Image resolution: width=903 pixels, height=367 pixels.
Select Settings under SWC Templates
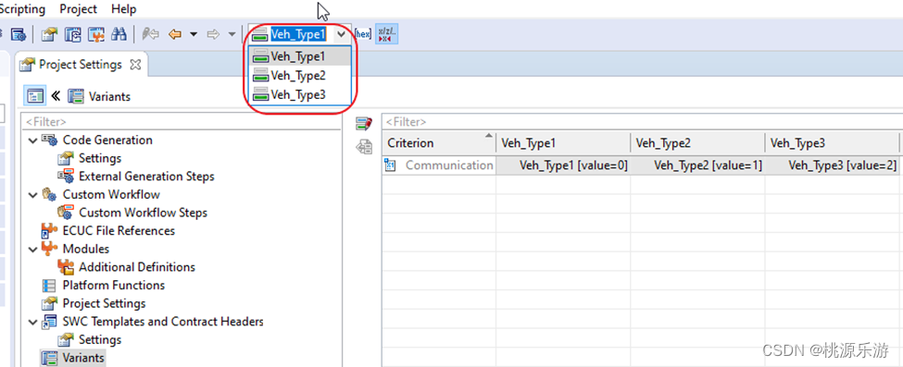click(x=100, y=339)
